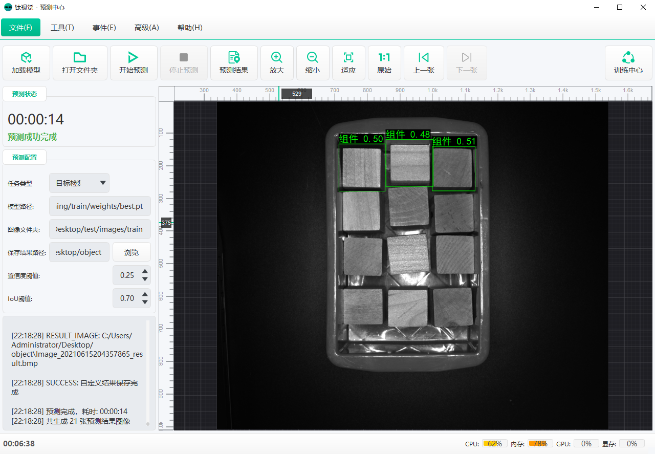This screenshot has height=454, width=655.
Task: Click the app logo in title bar
Action: coord(8,8)
